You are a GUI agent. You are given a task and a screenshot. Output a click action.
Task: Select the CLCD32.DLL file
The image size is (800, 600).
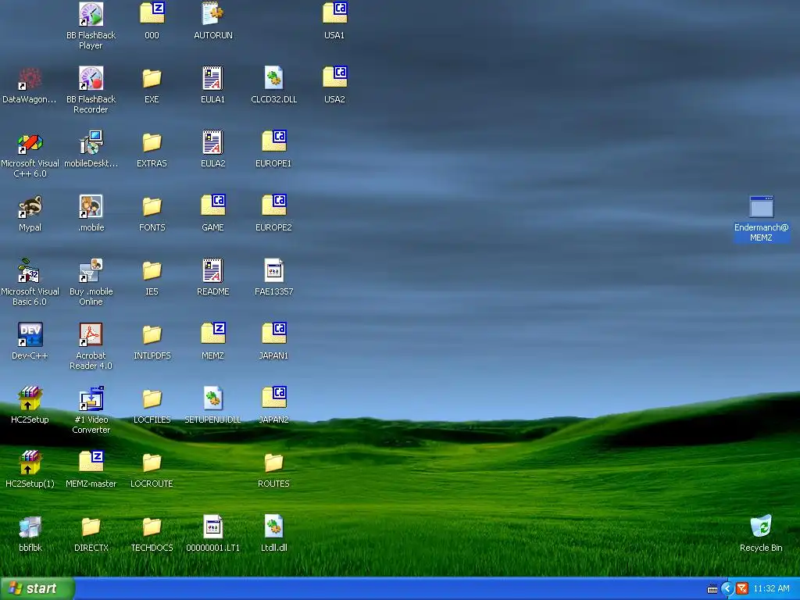tap(273, 78)
